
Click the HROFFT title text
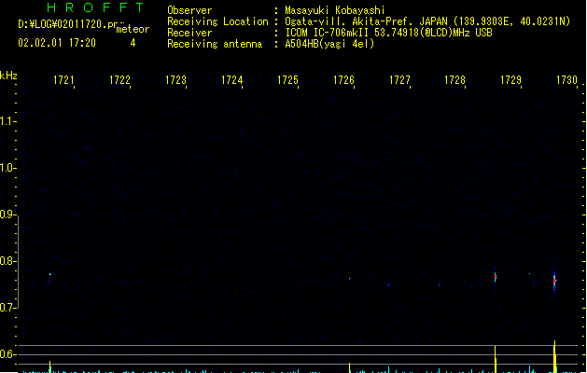pos(95,7)
